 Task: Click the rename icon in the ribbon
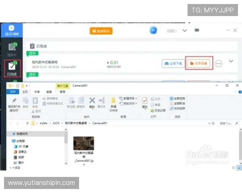[102, 101]
